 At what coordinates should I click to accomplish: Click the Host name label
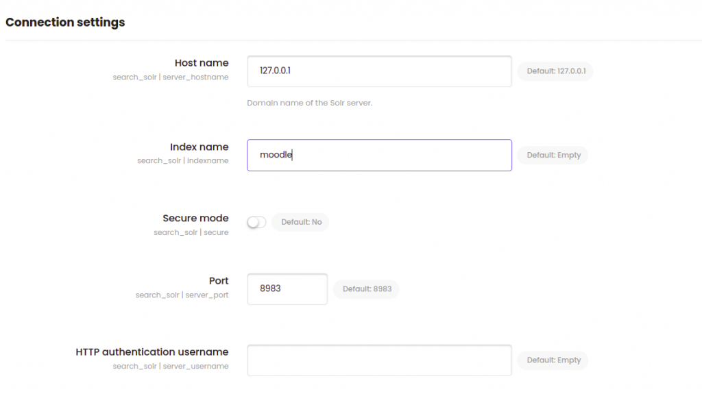tap(202, 63)
